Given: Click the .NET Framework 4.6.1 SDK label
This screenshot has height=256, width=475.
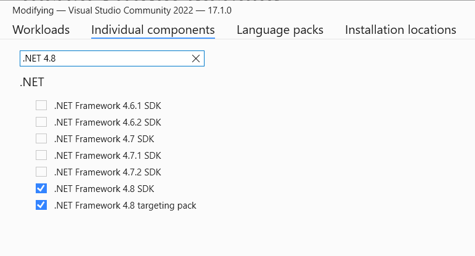Looking at the screenshot, I should tap(107, 105).
